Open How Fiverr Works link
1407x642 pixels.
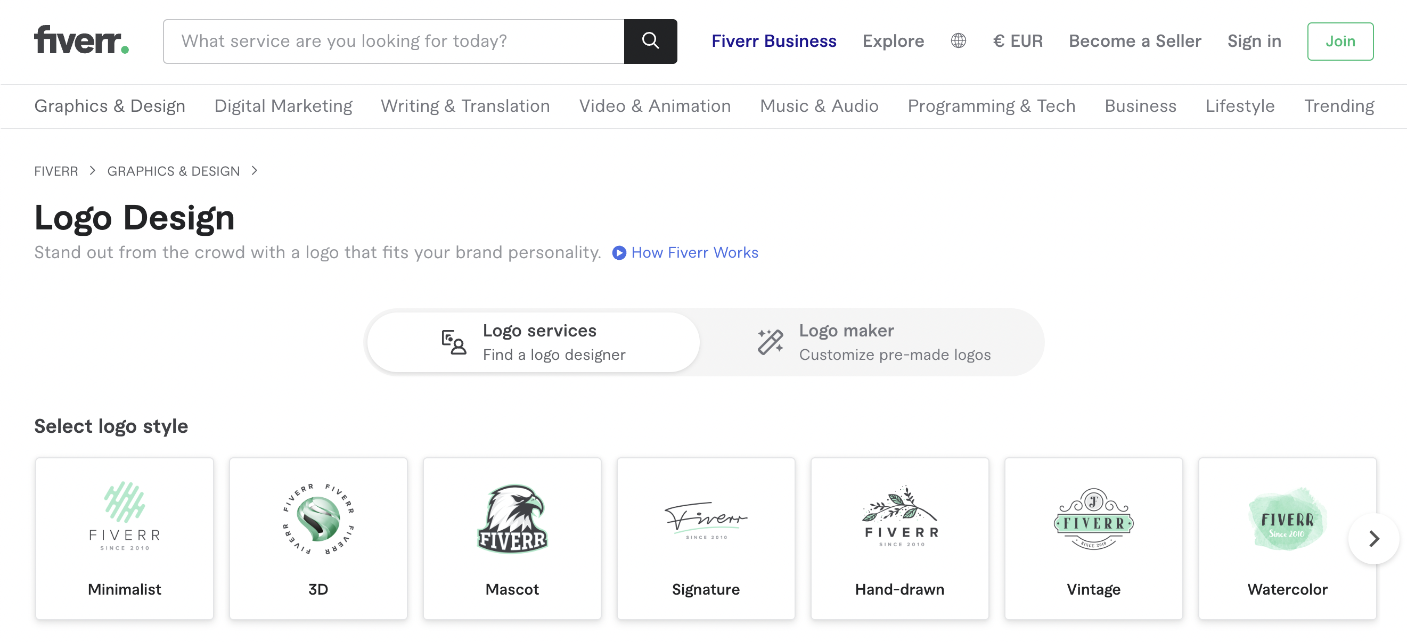[x=695, y=253]
